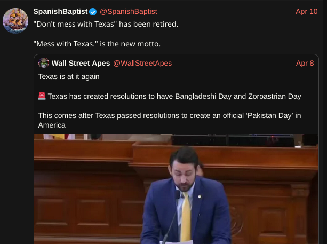Open the quoted tweet via "Texas is at it again"
327x244 pixels.
(x=69, y=76)
